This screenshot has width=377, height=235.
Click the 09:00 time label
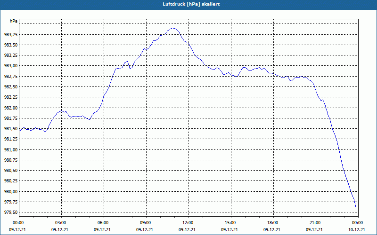point(146,223)
